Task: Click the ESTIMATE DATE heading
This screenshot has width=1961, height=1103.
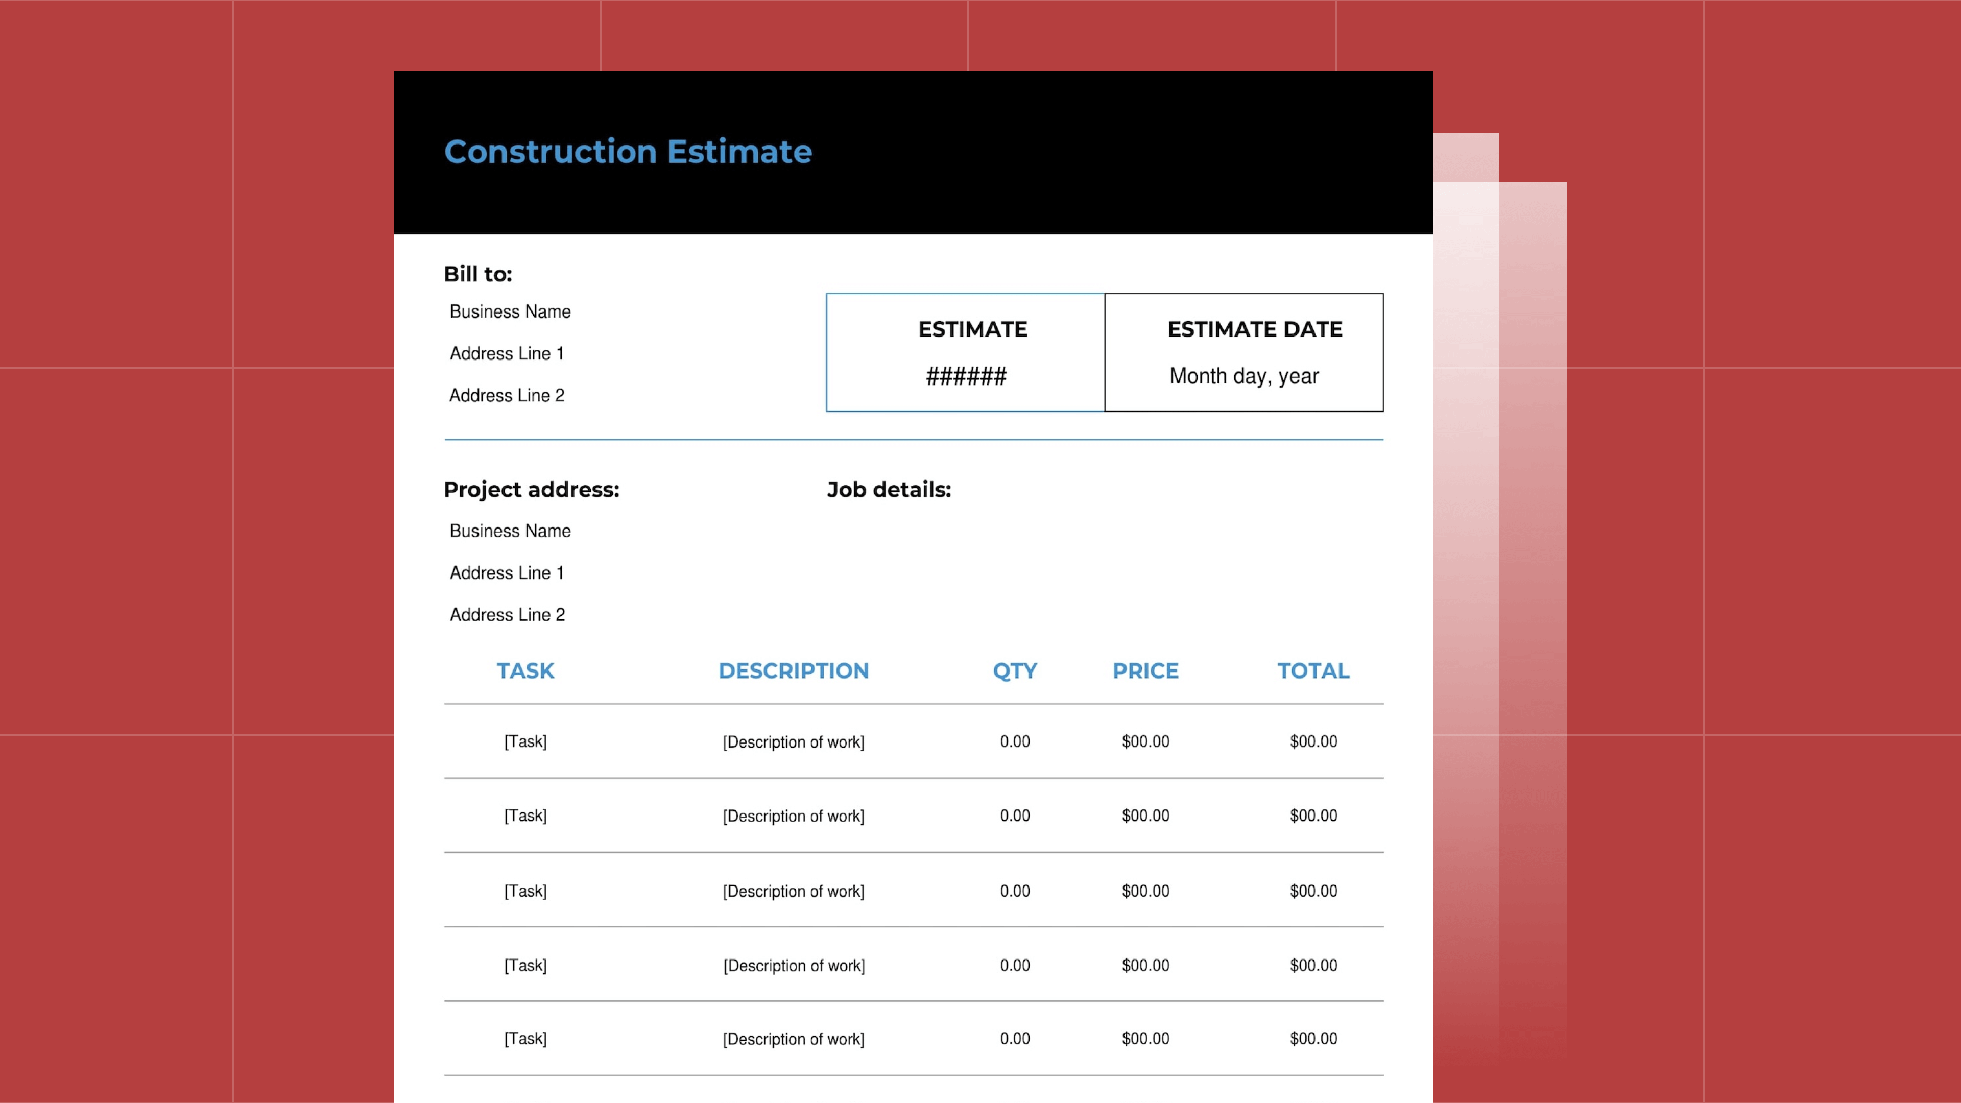Action: [x=1255, y=329]
